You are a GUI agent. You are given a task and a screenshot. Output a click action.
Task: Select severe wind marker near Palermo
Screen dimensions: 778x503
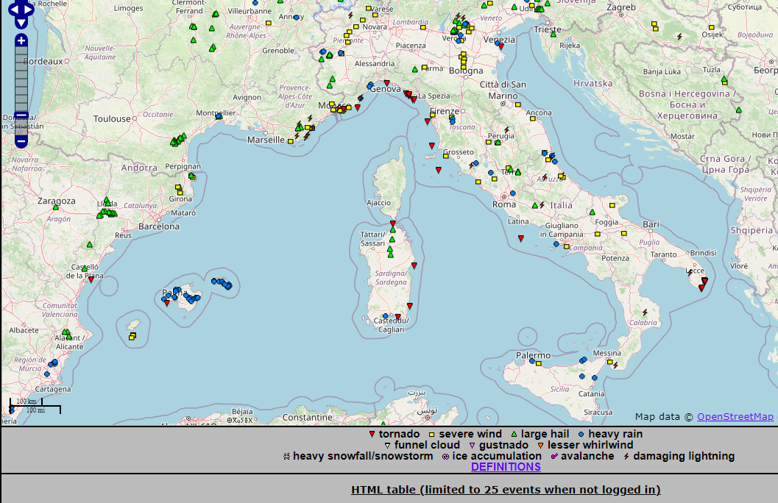538,363
